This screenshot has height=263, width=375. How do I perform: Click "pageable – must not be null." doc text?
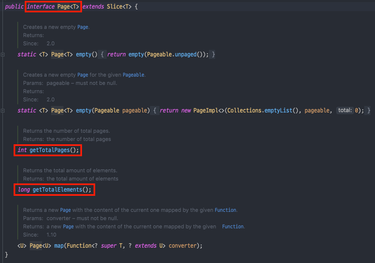point(82,83)
